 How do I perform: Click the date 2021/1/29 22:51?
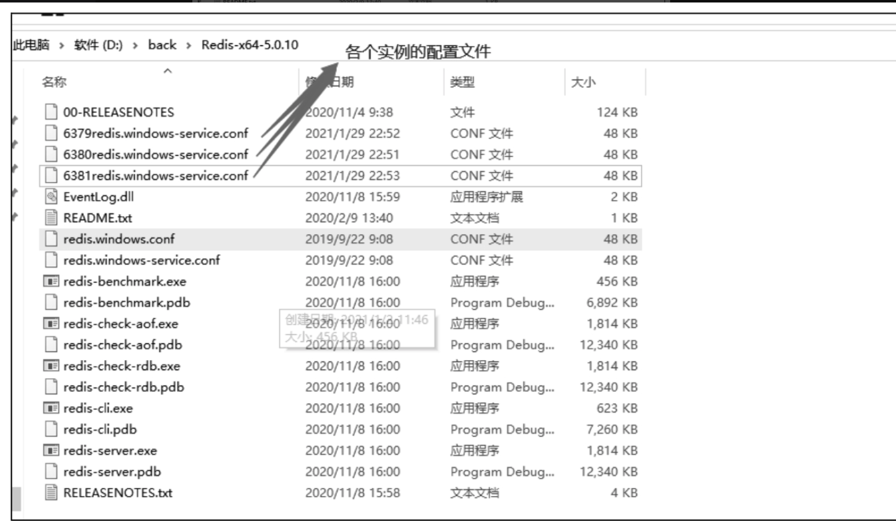352,155
